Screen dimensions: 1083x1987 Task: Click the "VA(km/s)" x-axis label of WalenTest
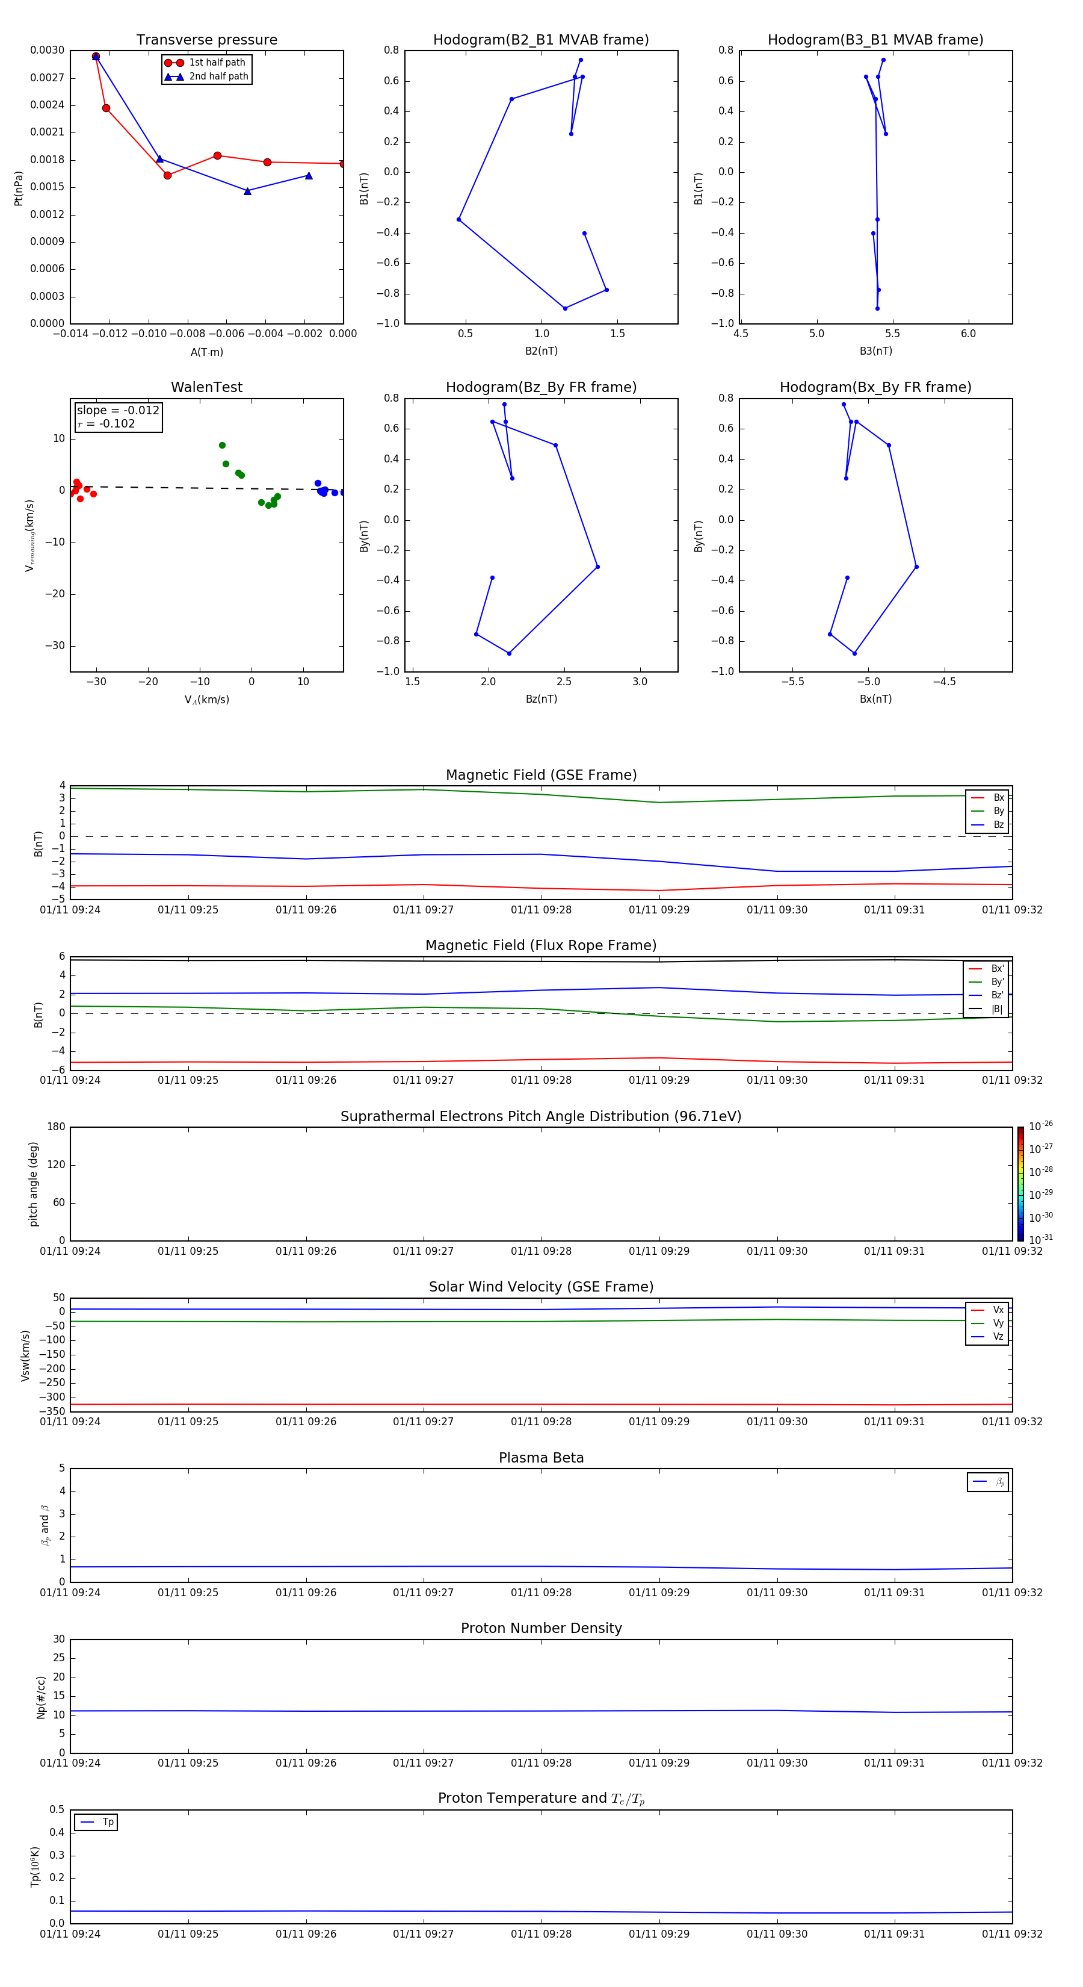pyautogui.click(x=206, y=700)
